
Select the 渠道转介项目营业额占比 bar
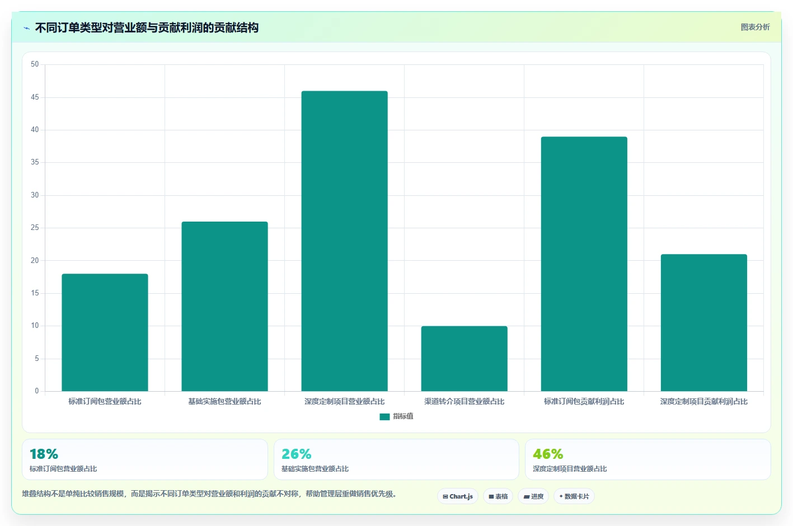click(464, 359)
